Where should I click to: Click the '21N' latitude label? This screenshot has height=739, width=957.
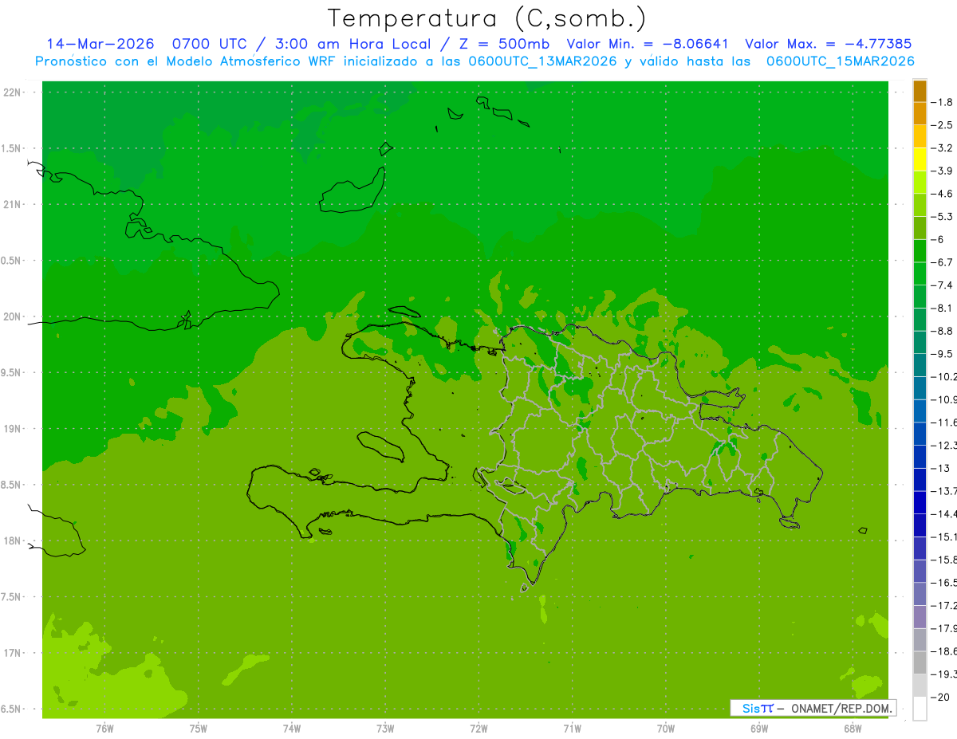(11, 205)
